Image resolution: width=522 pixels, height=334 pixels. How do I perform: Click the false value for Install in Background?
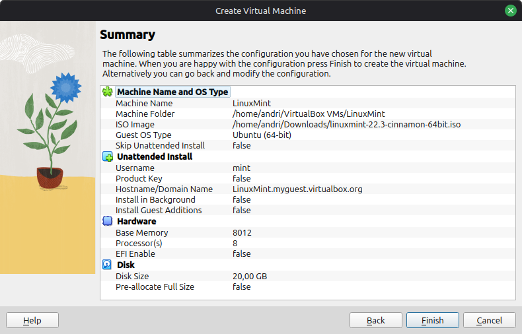click(x=242, y=199)
